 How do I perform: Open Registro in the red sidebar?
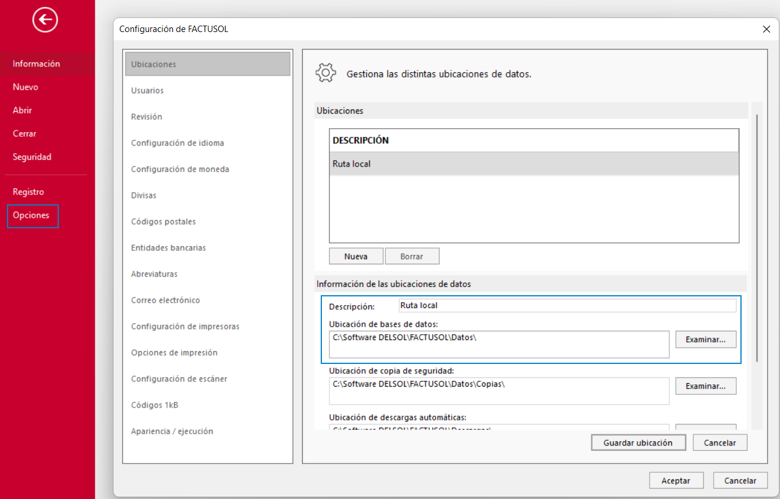coord(29,192)
